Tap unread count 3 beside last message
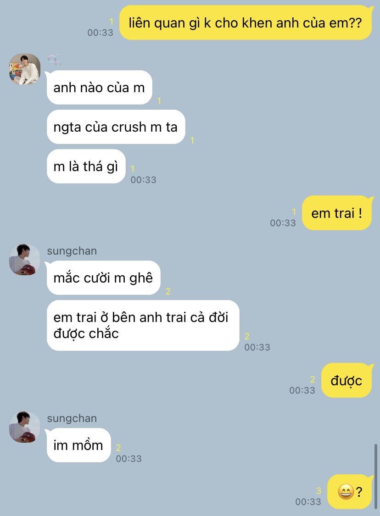Viewport: 380px width, 516px height. [319, 491]
